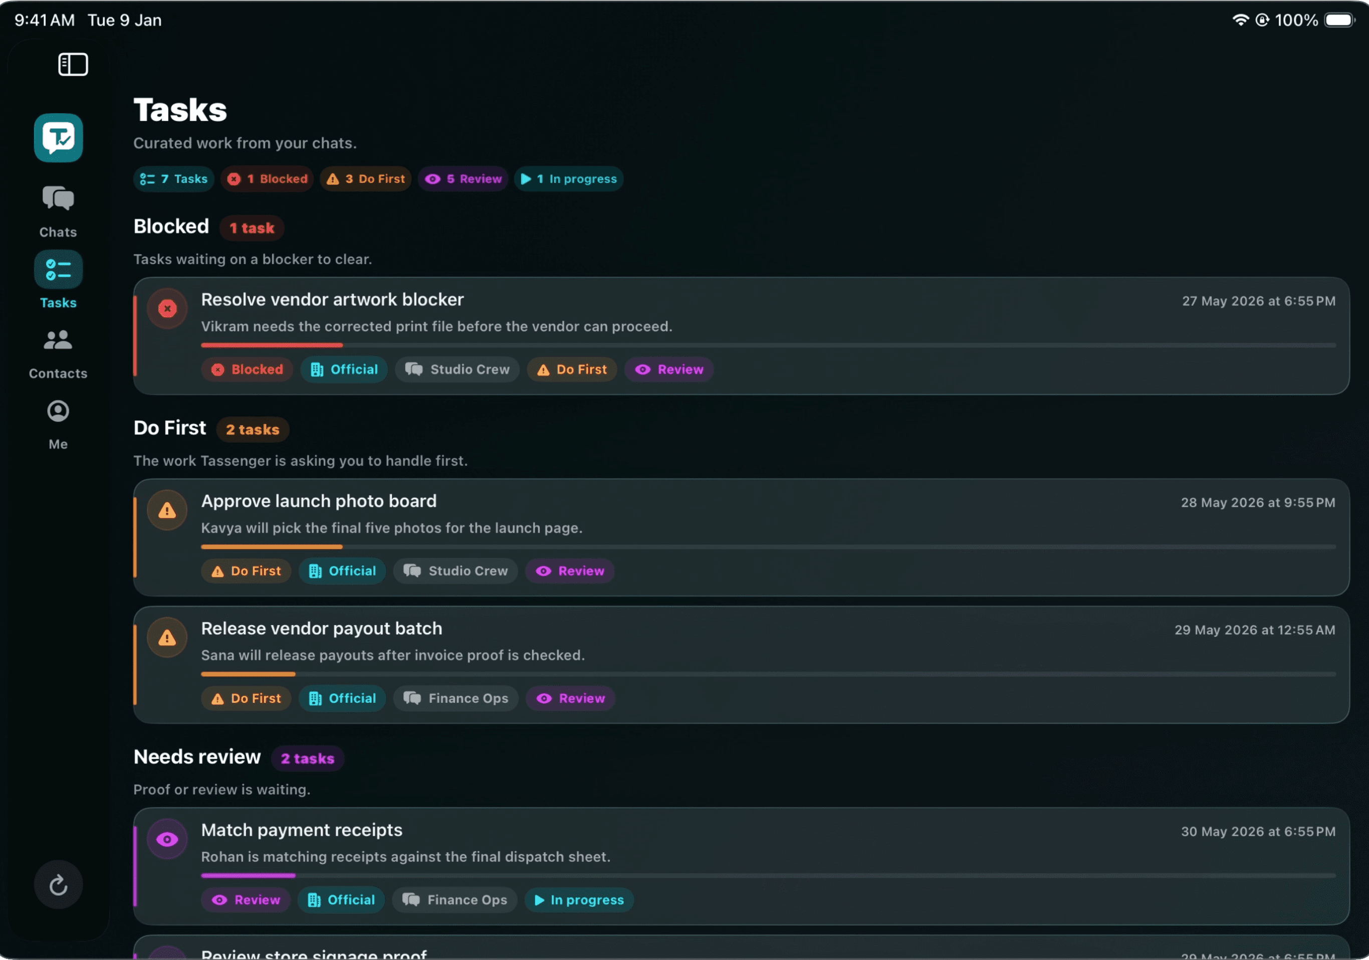
Task: Open Release vendor payout batch task
Action: click(741, 665)
